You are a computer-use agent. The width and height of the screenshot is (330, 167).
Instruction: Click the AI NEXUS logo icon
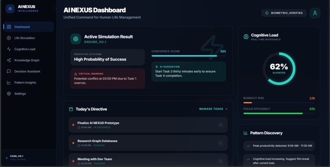point(10,9)
